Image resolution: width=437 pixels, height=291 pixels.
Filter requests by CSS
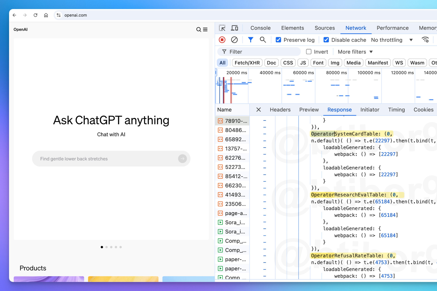(288, 63)
